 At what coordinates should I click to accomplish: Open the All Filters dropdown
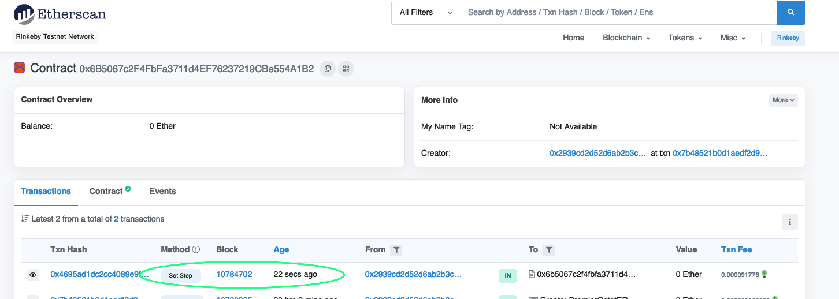point(426,13)
